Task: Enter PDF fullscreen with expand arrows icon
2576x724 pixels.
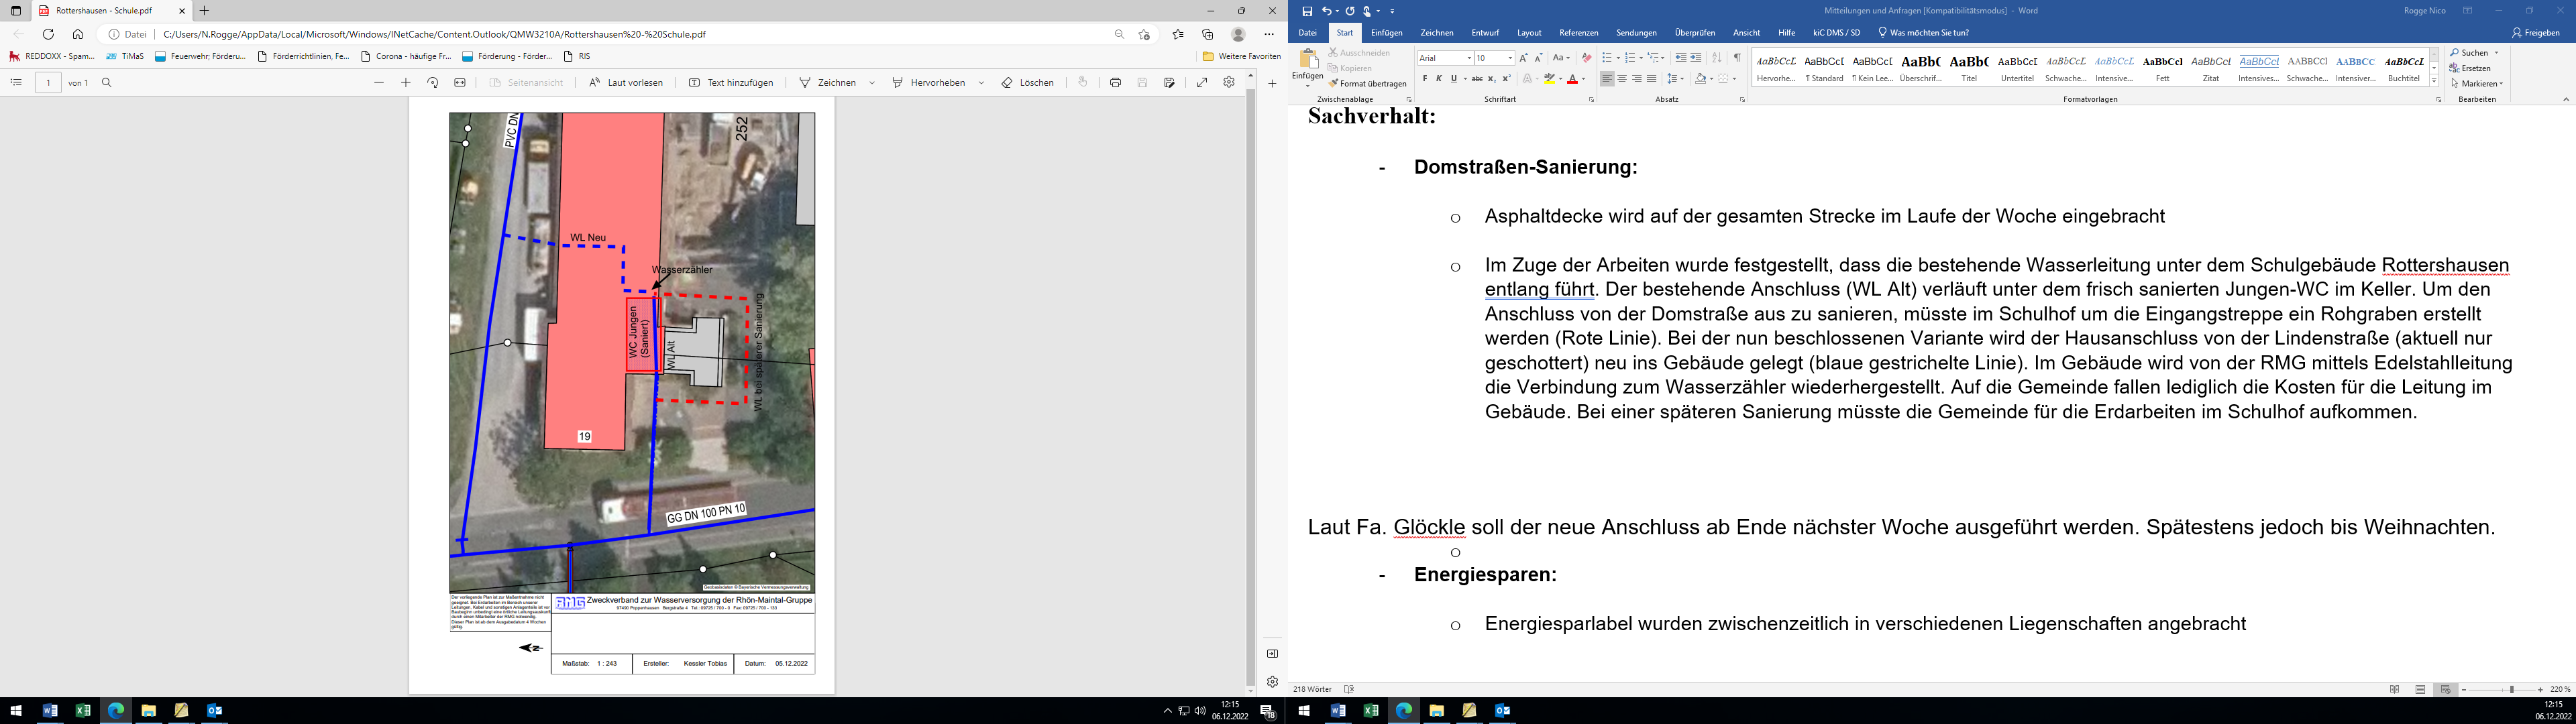Action: 1202,83
